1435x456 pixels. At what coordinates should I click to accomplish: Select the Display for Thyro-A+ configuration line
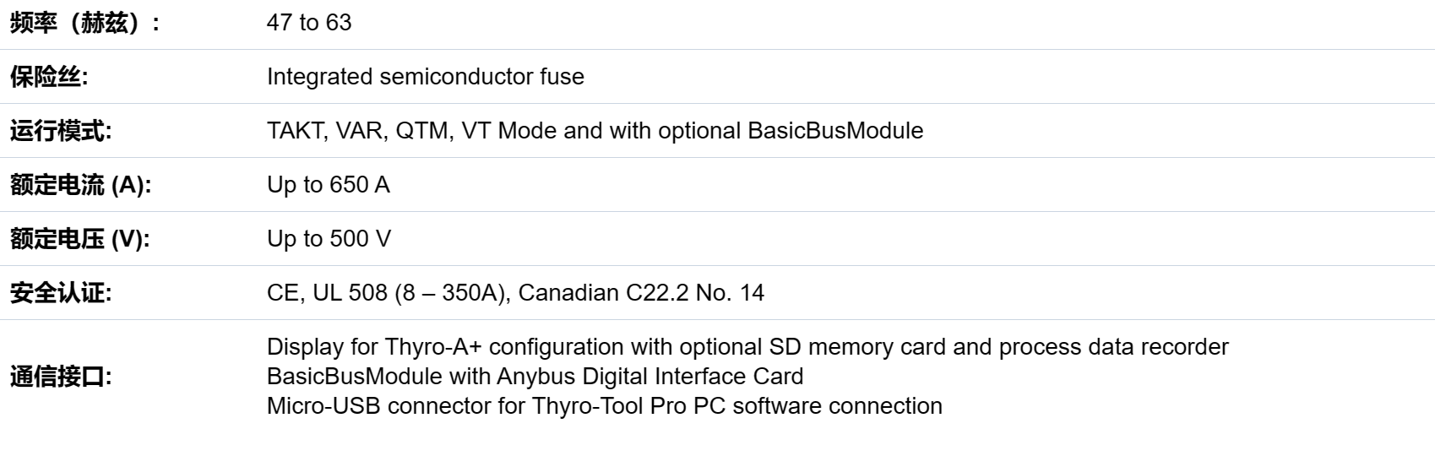tap(747, 347)
